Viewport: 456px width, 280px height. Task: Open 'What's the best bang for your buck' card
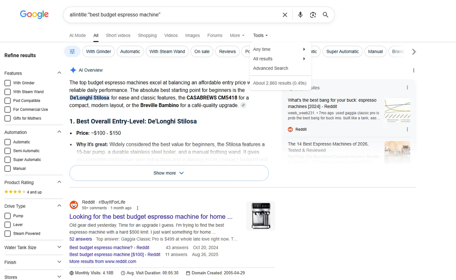(x=332, y=103)
